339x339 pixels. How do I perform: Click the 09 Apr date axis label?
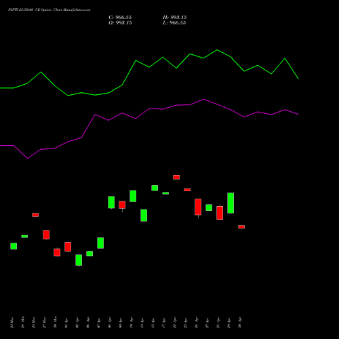point(121,323)
